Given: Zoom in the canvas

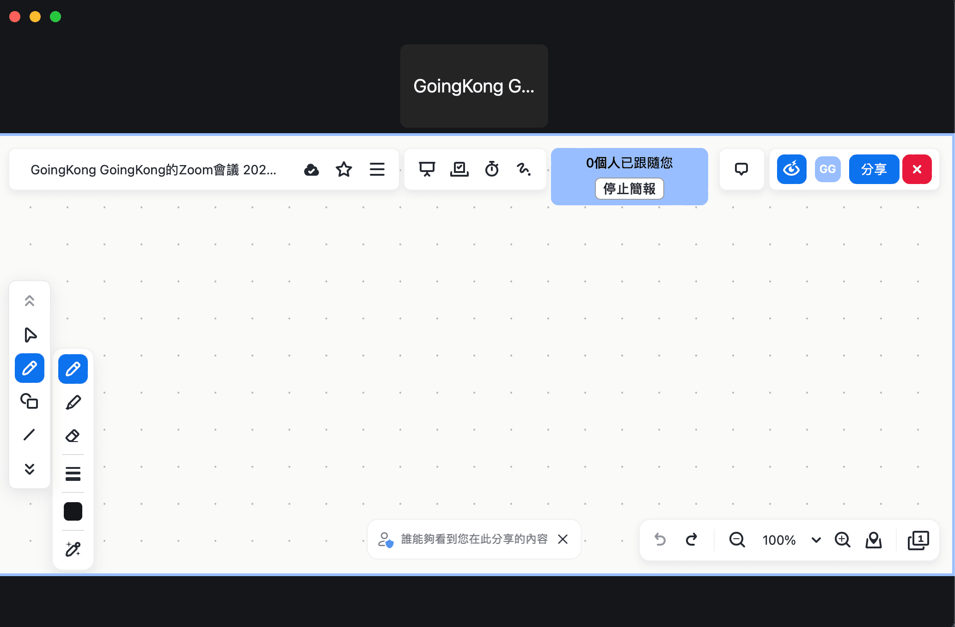Looking at the screenshot, I should point(843,540).
